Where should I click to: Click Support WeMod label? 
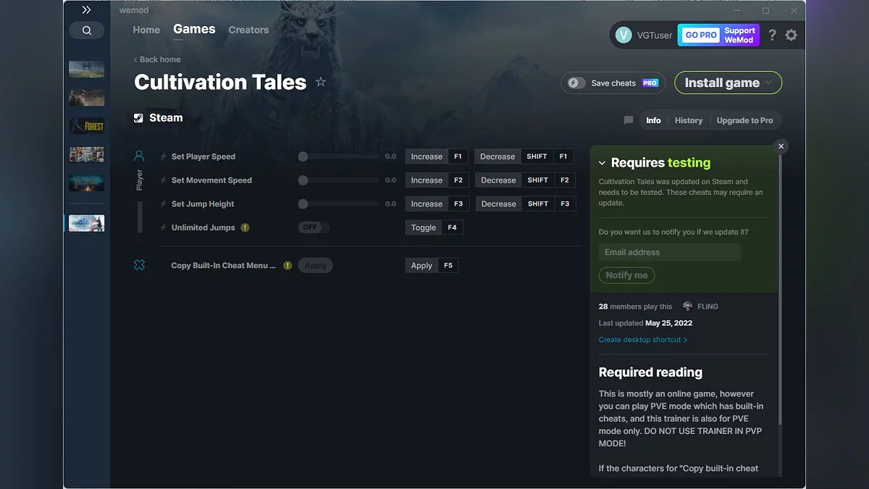(739, 35)
